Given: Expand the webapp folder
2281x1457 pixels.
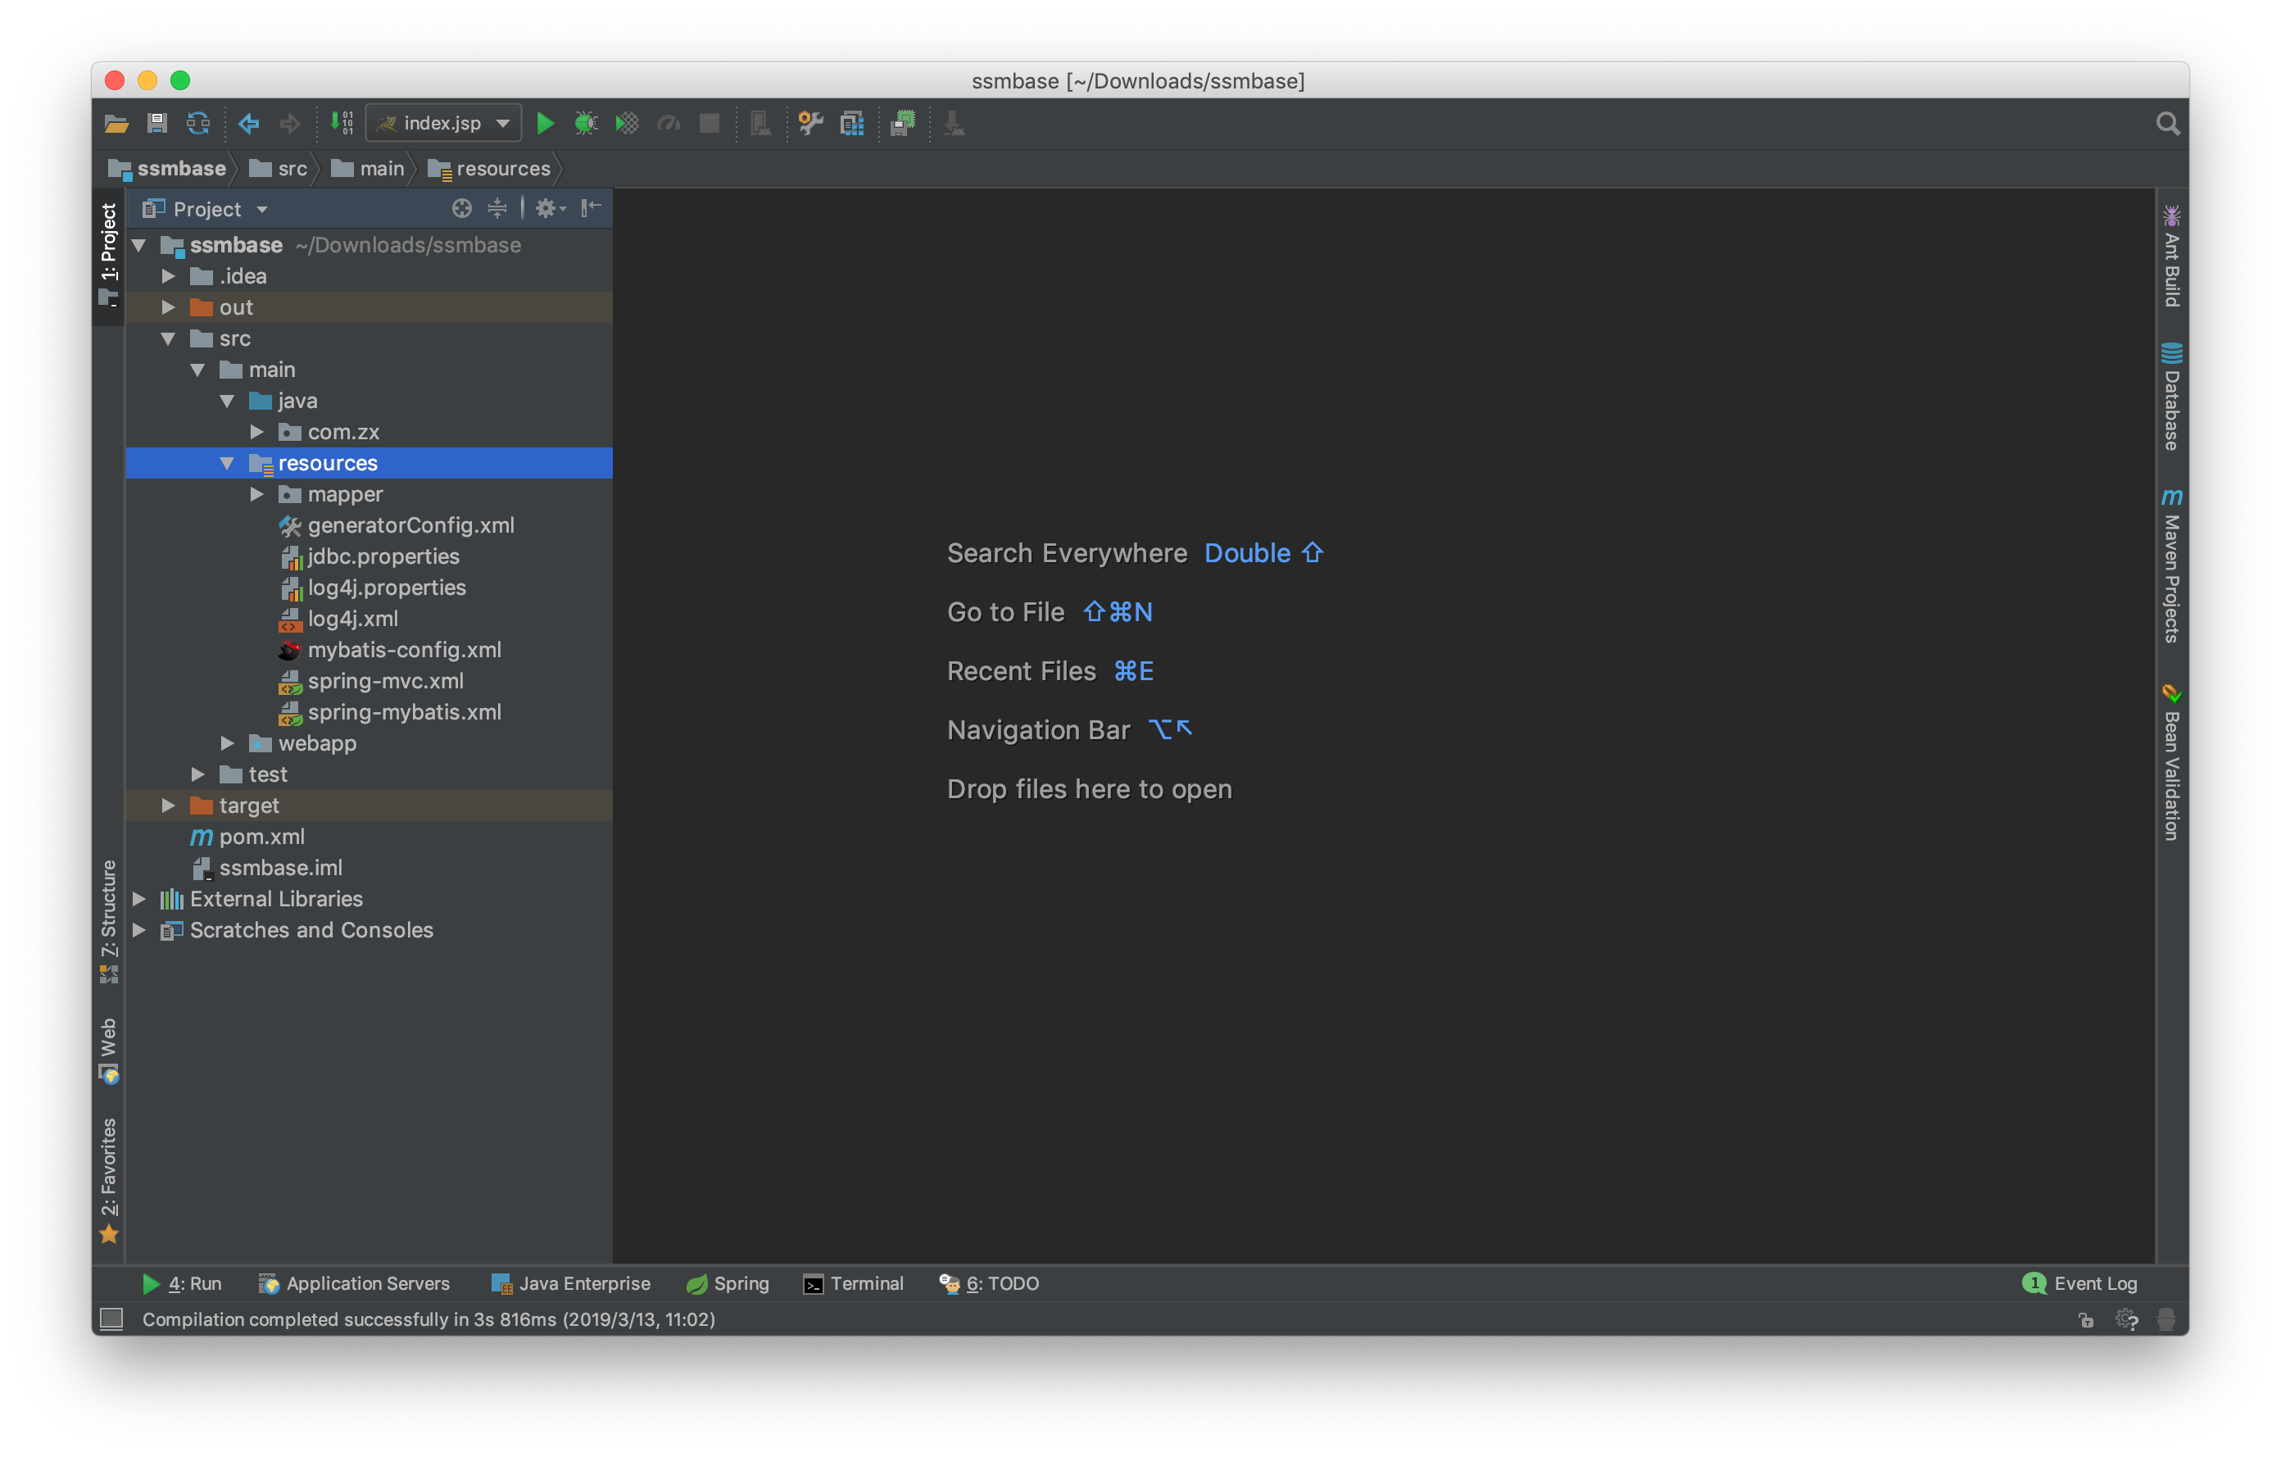Looking at the screenshot, I should (227, 743).
